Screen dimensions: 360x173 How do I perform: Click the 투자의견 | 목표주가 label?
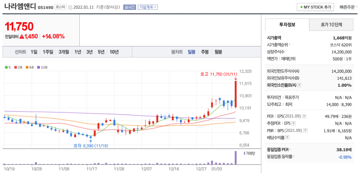click(x=283, y=97)
